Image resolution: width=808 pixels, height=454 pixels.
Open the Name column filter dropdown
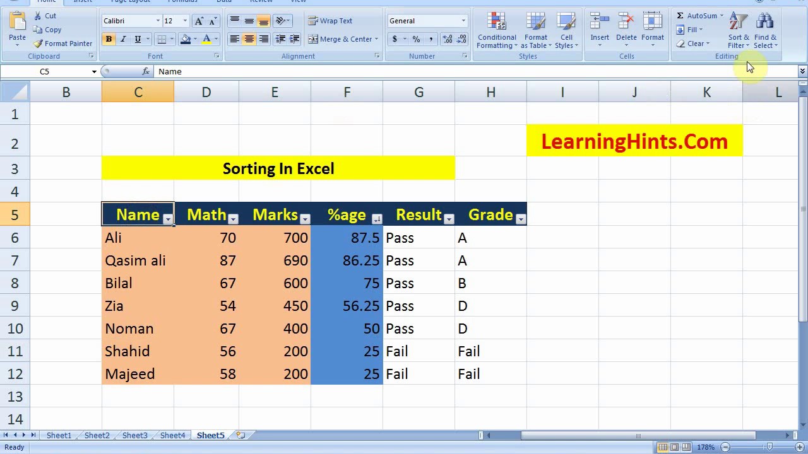(x=167, y=219)
